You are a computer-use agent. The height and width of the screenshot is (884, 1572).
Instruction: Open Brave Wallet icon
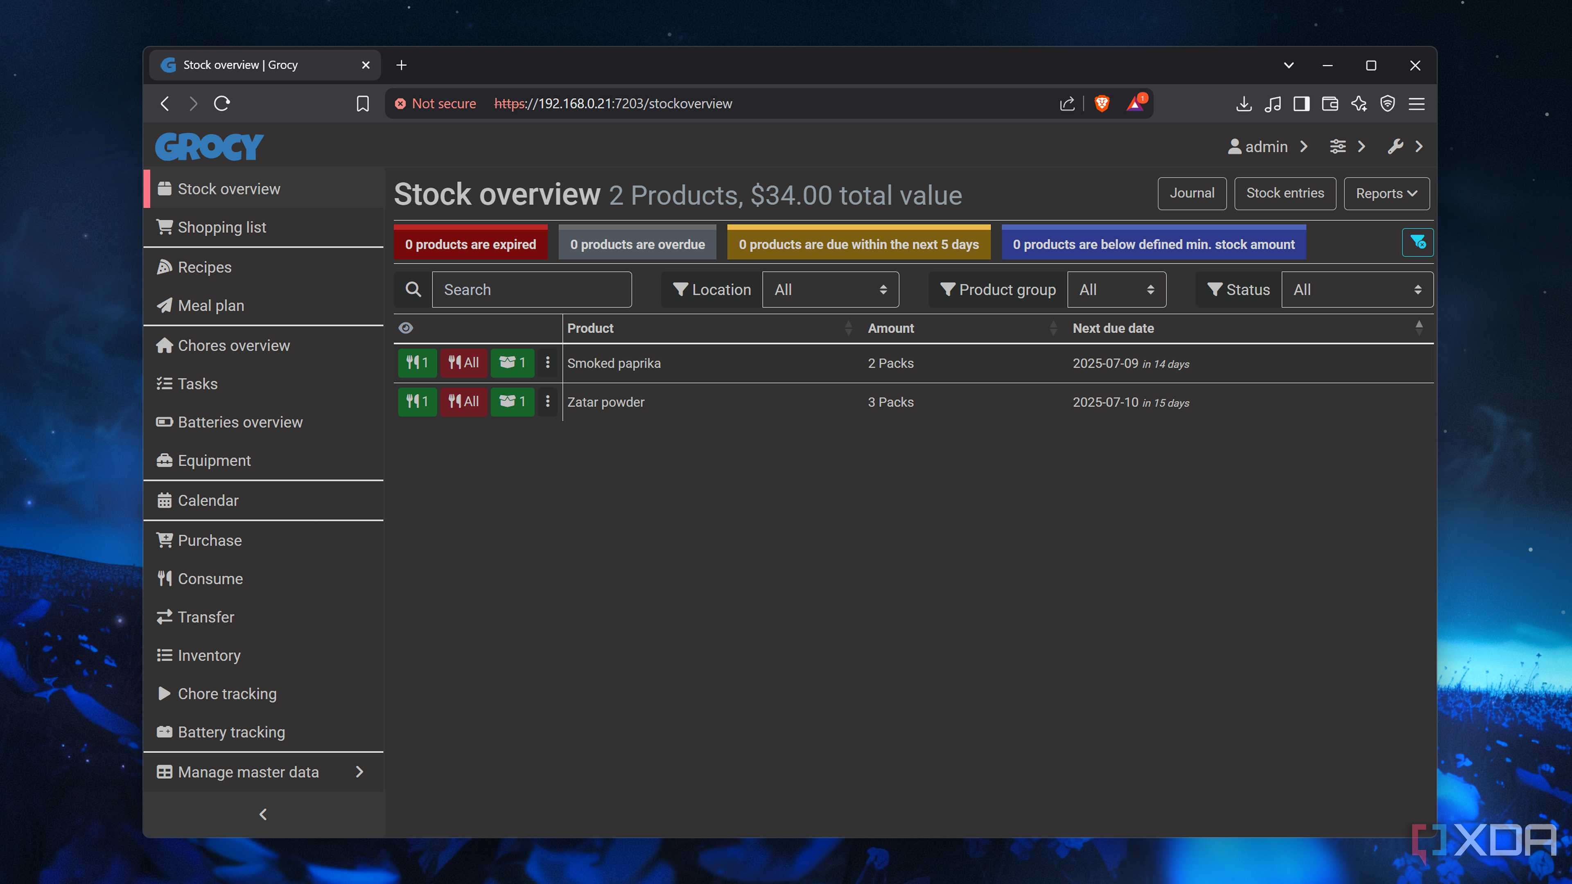[1330, 104]
